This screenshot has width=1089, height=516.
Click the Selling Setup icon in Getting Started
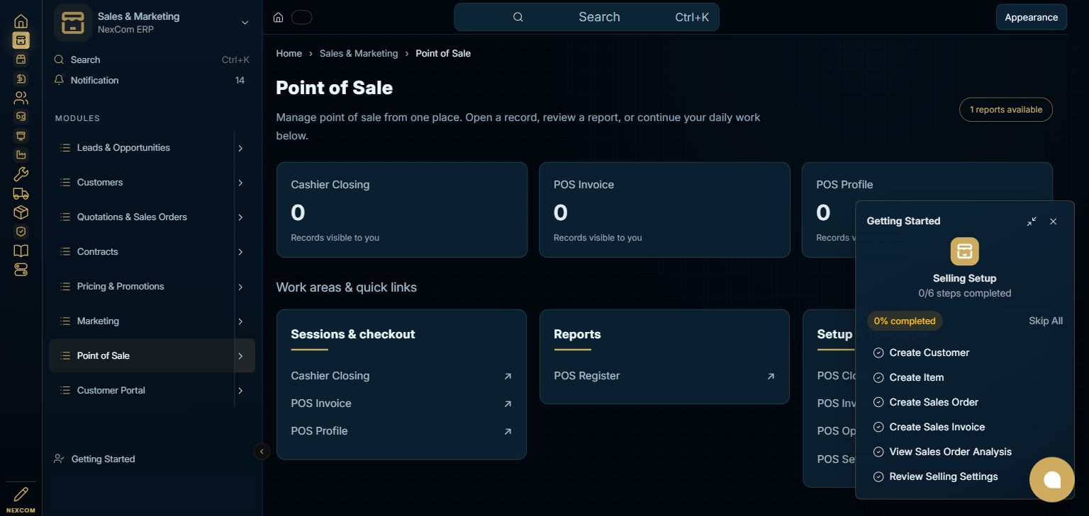(x=964, y=251)
